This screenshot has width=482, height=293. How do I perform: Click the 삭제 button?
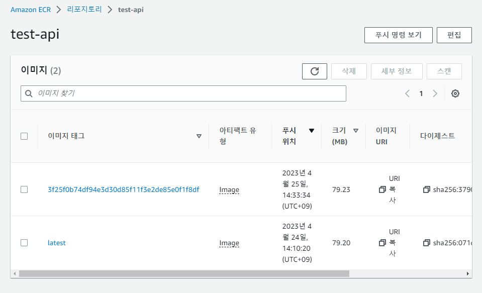(x=349, y=71)
